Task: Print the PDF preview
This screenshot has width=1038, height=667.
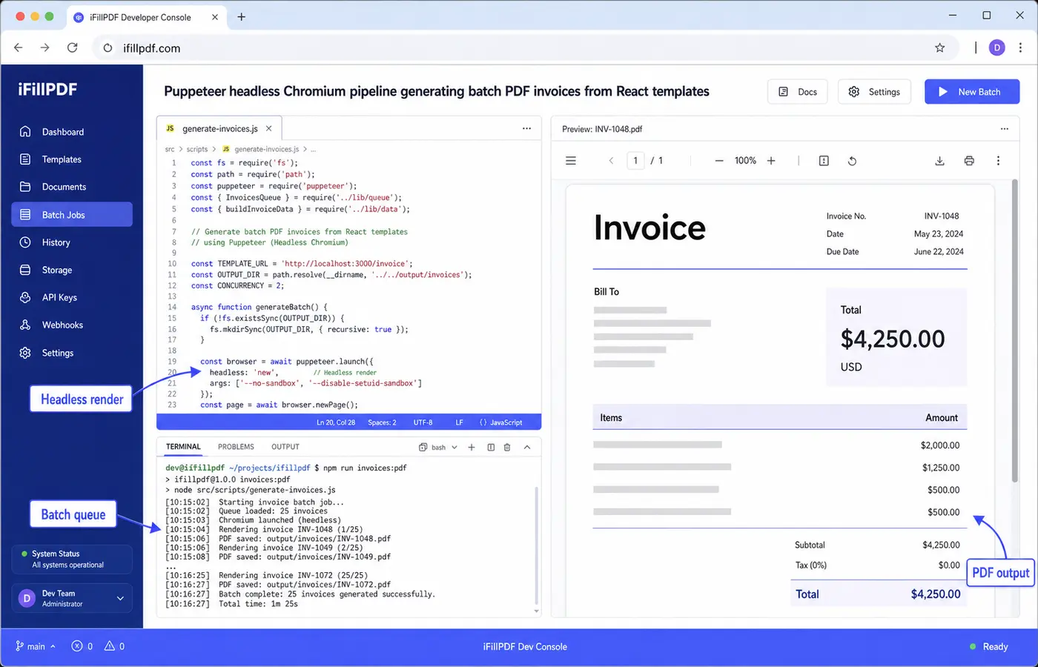Action: (969, 161)
